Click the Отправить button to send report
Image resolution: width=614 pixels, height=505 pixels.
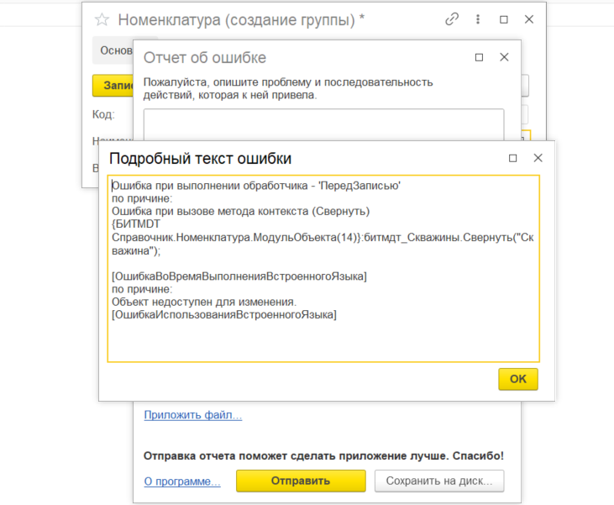click(x=300, y=481)
